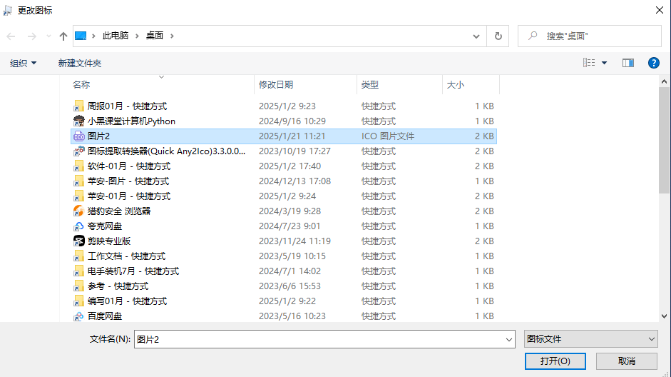This screenshot has height=377, width=671.
Task: Refresh the desktop folder listing
Action: (498, 36)
